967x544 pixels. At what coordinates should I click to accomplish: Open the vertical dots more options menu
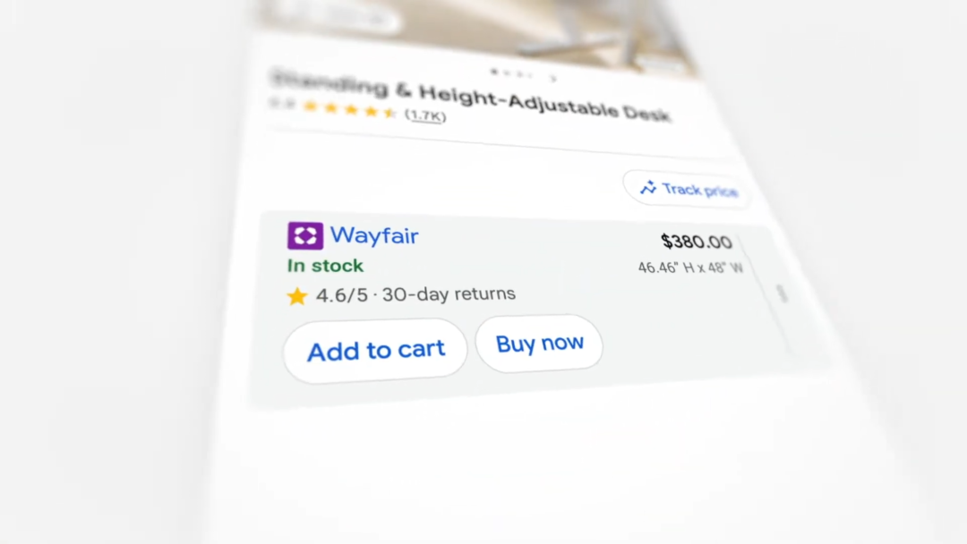tap(782, 293)
